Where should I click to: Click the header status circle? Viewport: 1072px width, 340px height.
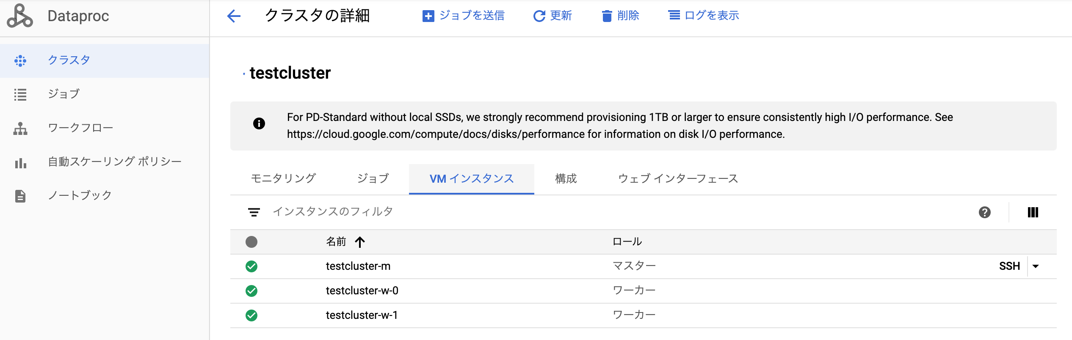coord(251,242)
